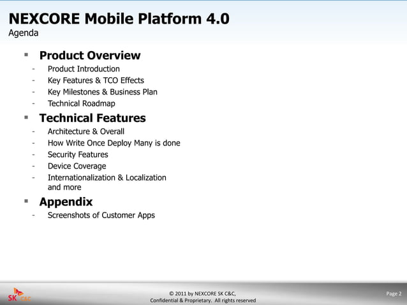Click the Page 2 footer label
Screen dimensions: 407x305
[x=394, y=294]
